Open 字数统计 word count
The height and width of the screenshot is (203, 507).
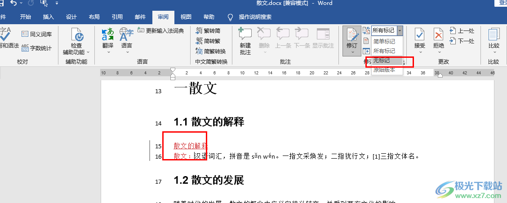(36, 48)
